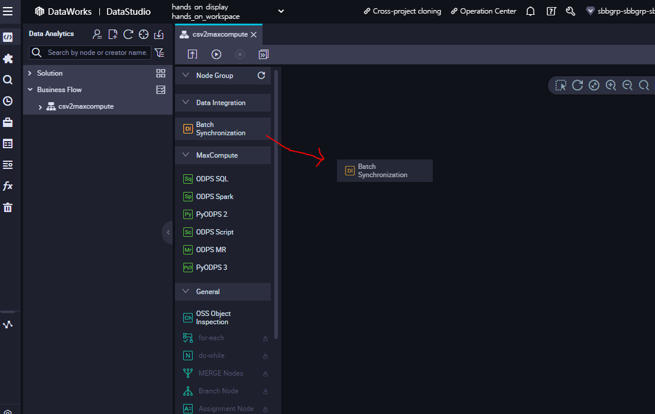The width and height of the screenshot is (655, 414).
Task: Open the notifications bell
Action: [530, 11]
